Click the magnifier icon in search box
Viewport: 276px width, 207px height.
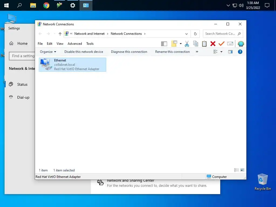[x=239, y=34]
